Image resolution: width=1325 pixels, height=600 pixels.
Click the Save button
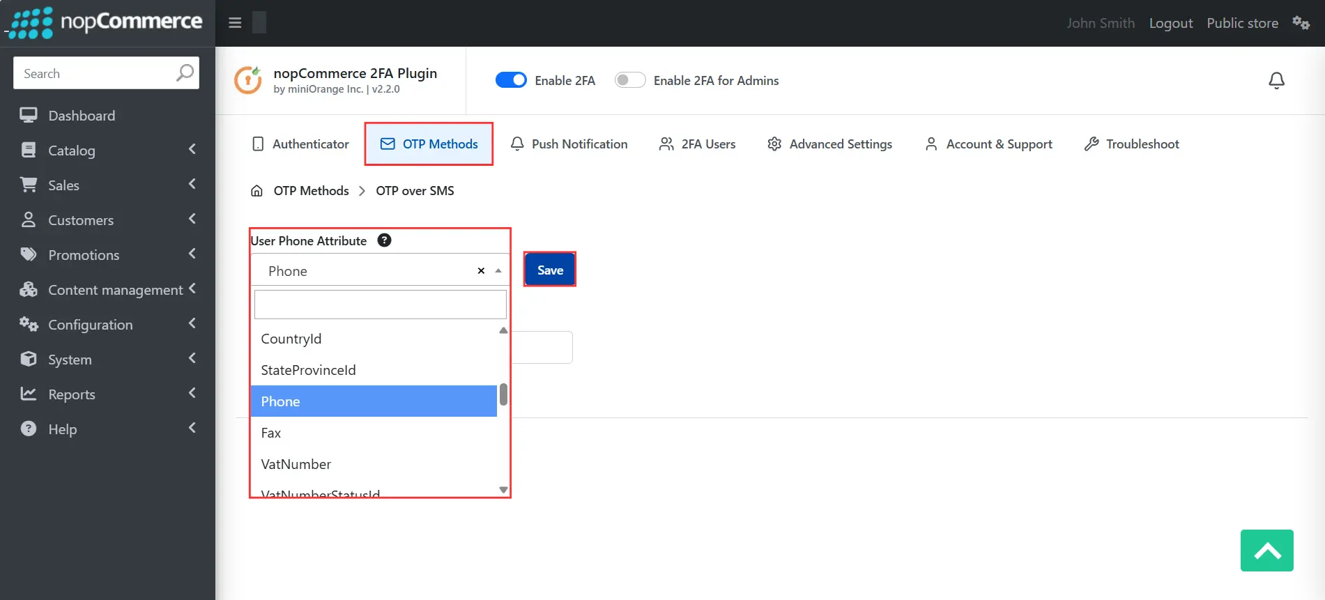pyautogui.click(x=550, y=270)
